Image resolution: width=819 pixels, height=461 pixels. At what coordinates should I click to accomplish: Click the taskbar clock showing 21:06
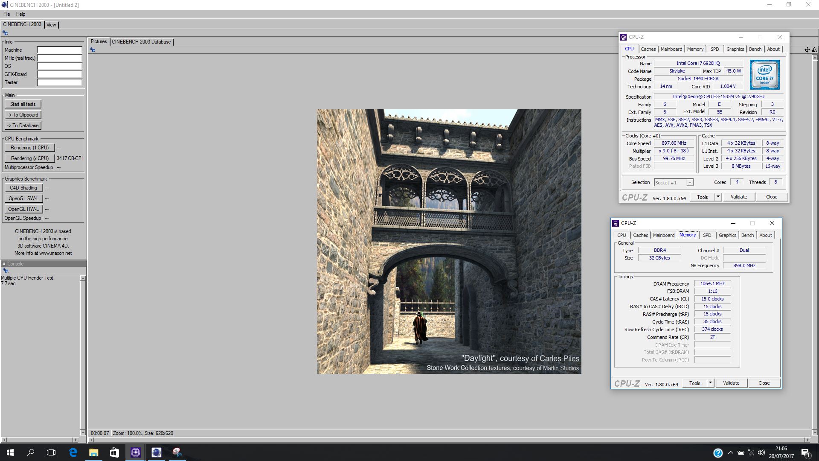tap(781, 452)
